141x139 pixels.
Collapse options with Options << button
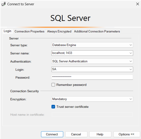point(127,134)
